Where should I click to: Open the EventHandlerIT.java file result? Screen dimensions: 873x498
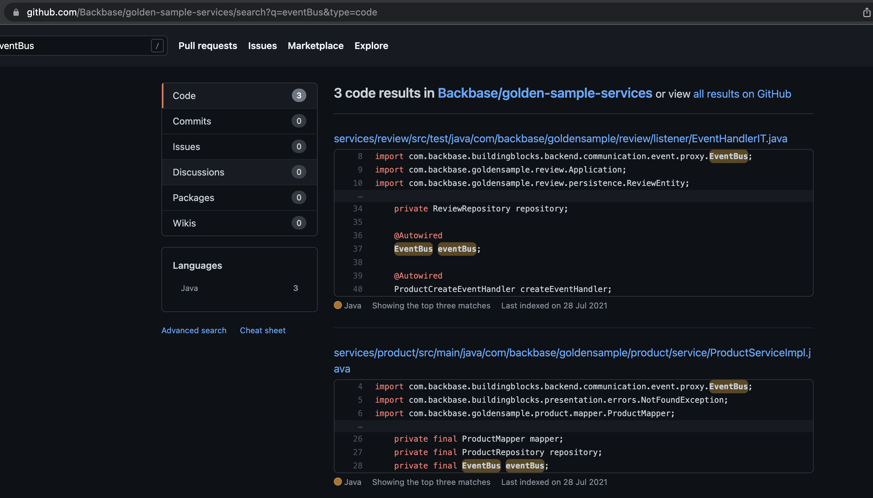tap(560, 139)
